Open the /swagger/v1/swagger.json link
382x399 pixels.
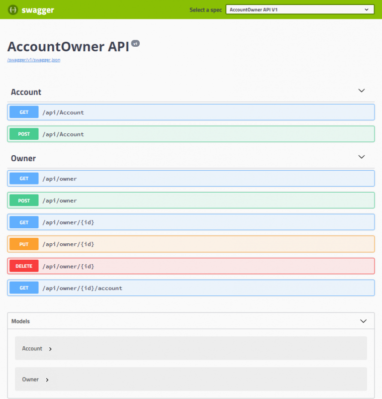tap(34, 60)
